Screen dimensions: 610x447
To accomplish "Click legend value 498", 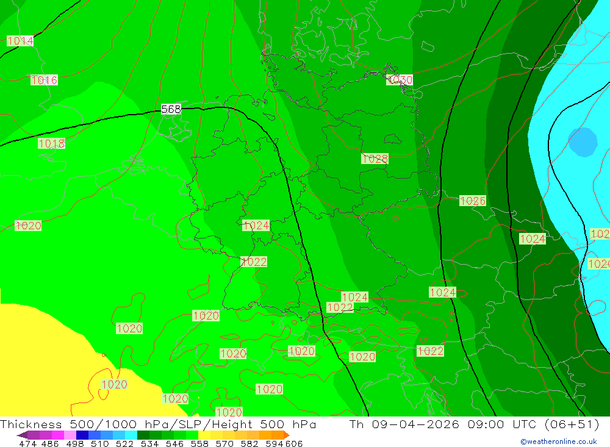I will point(74,443).
